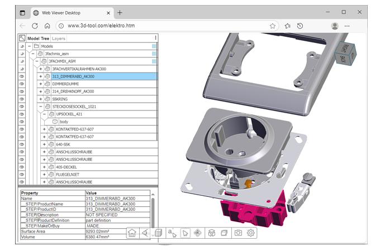Viewport: 380px width, 251px height.
Task: Hide DIMMERDUMMI using its eye icon
Action: click(22, 84)
